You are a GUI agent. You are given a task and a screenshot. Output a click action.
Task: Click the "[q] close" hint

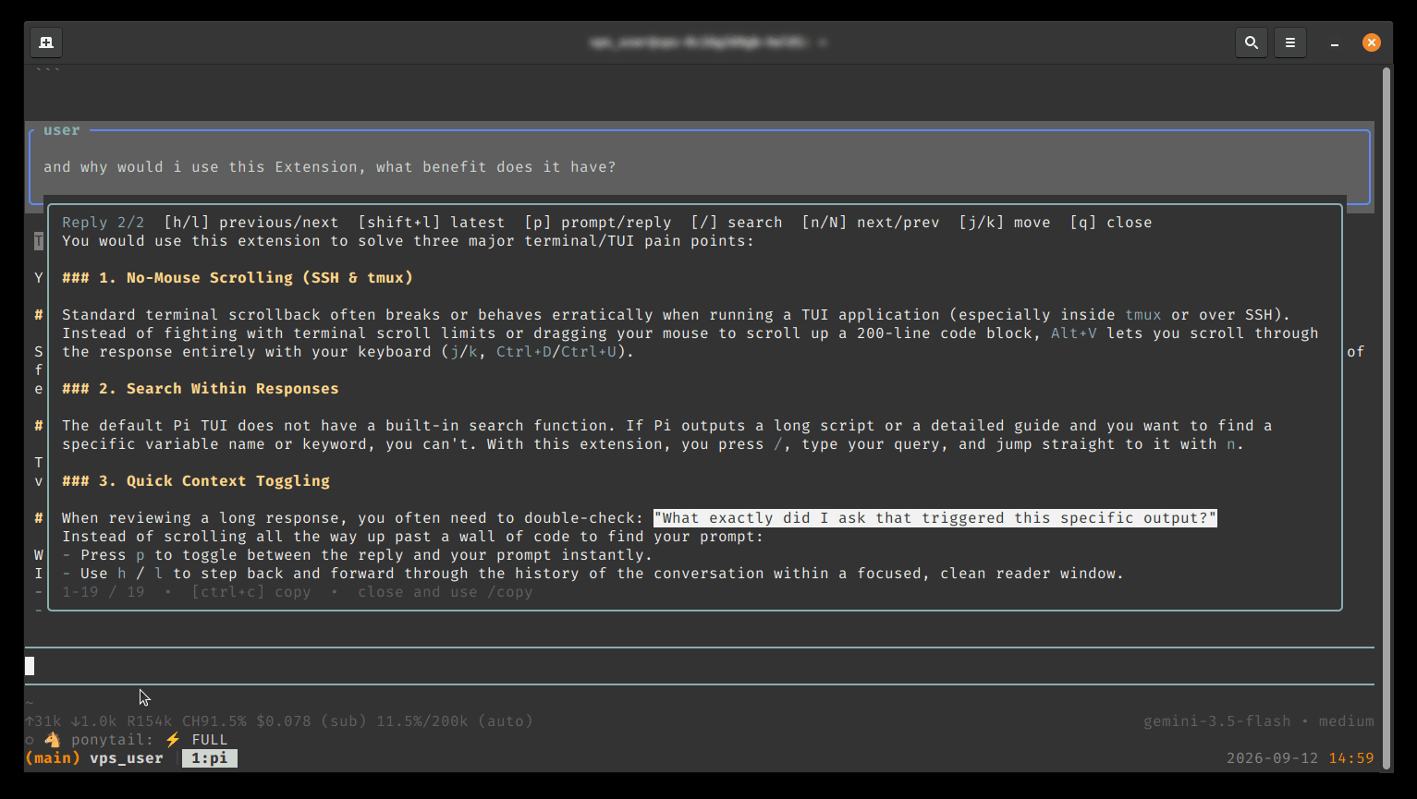point(1111,223)
